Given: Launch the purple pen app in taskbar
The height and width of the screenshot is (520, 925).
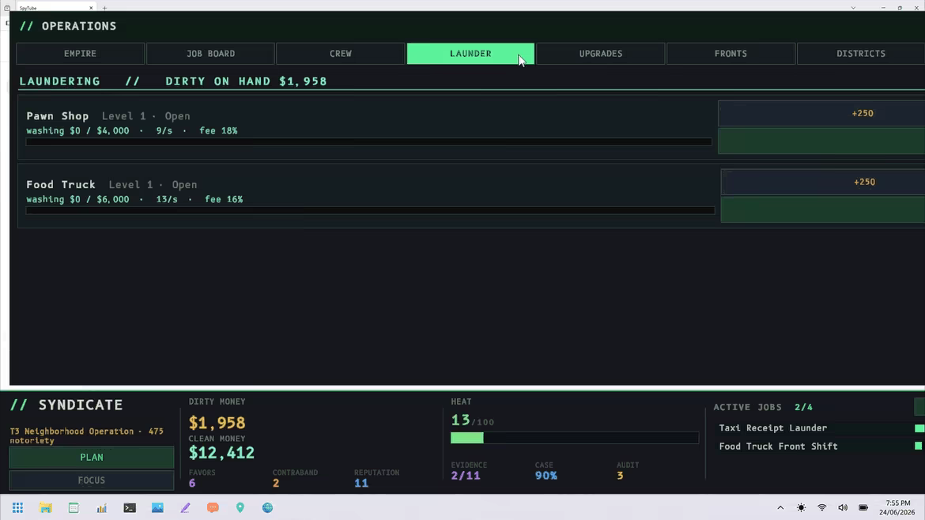Looking at the screenshot, I should tap(185, 507).
